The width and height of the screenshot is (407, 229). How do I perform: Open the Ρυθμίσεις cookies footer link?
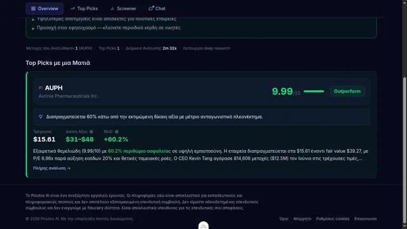333,219
